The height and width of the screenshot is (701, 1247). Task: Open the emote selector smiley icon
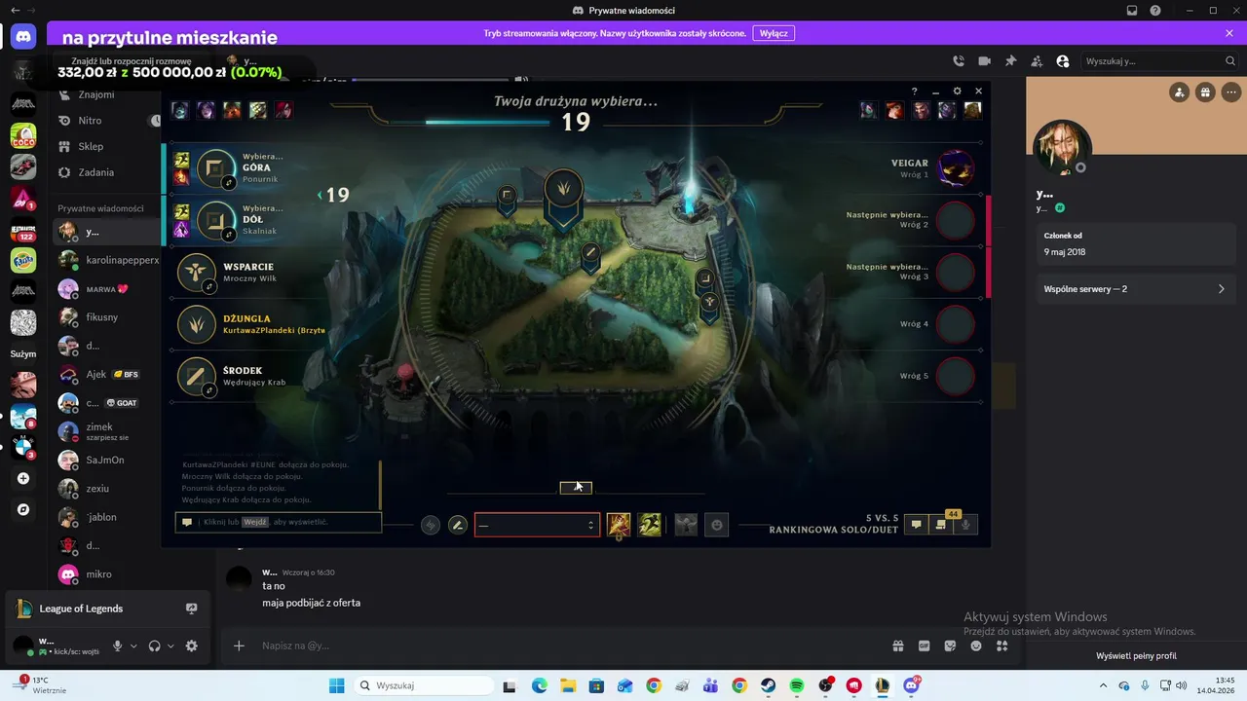coord(717,525)
